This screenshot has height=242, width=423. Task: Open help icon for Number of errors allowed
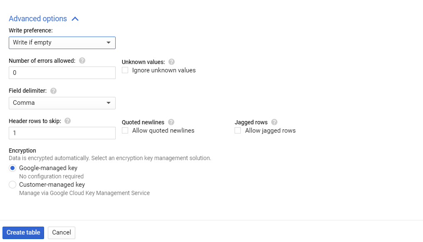[x=82, y=61]
